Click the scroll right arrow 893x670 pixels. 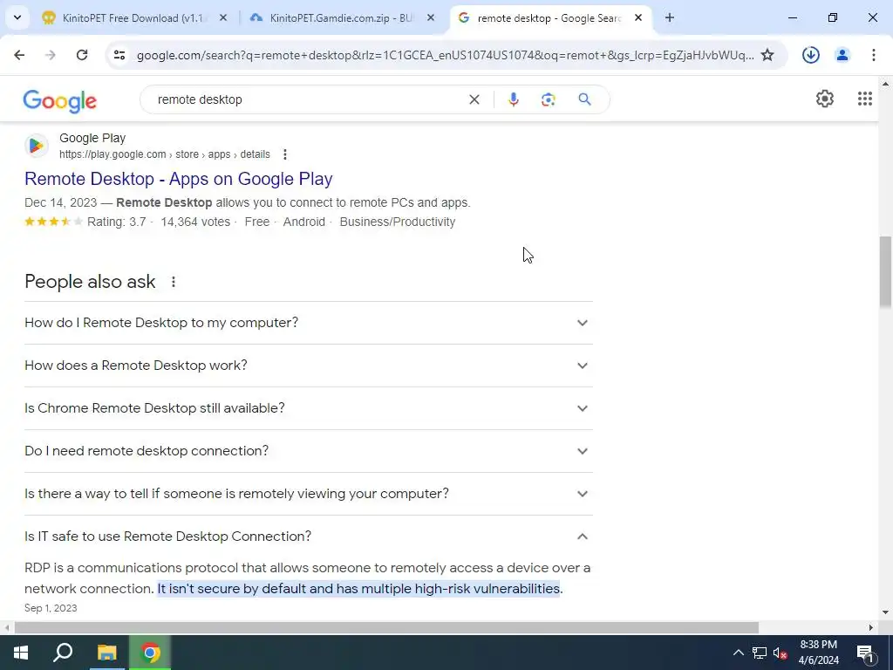coord(871,627)
